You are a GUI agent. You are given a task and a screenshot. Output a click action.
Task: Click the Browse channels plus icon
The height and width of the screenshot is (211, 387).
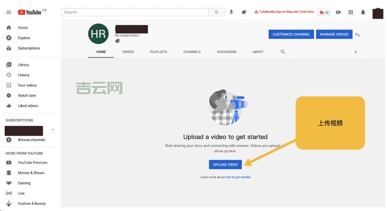tap(8, 140)
